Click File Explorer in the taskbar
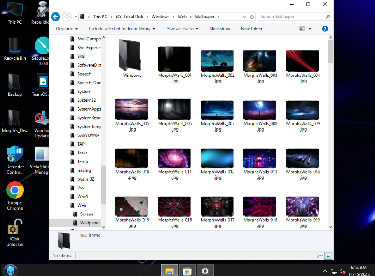 169,270
